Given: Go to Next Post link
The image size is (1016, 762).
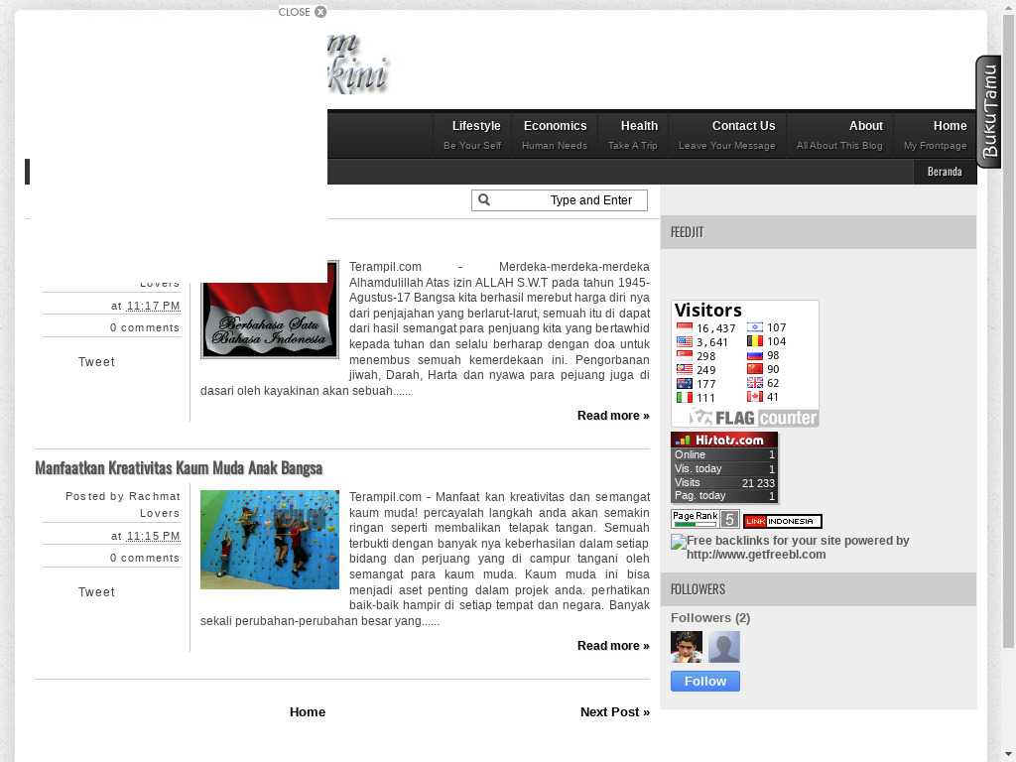Looking at the screenshot, I should [x=614, y=712].
